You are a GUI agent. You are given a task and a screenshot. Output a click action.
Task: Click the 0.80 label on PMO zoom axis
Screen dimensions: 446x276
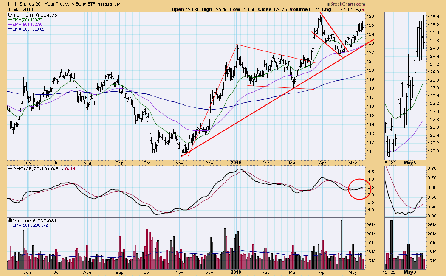coord(432,168)
